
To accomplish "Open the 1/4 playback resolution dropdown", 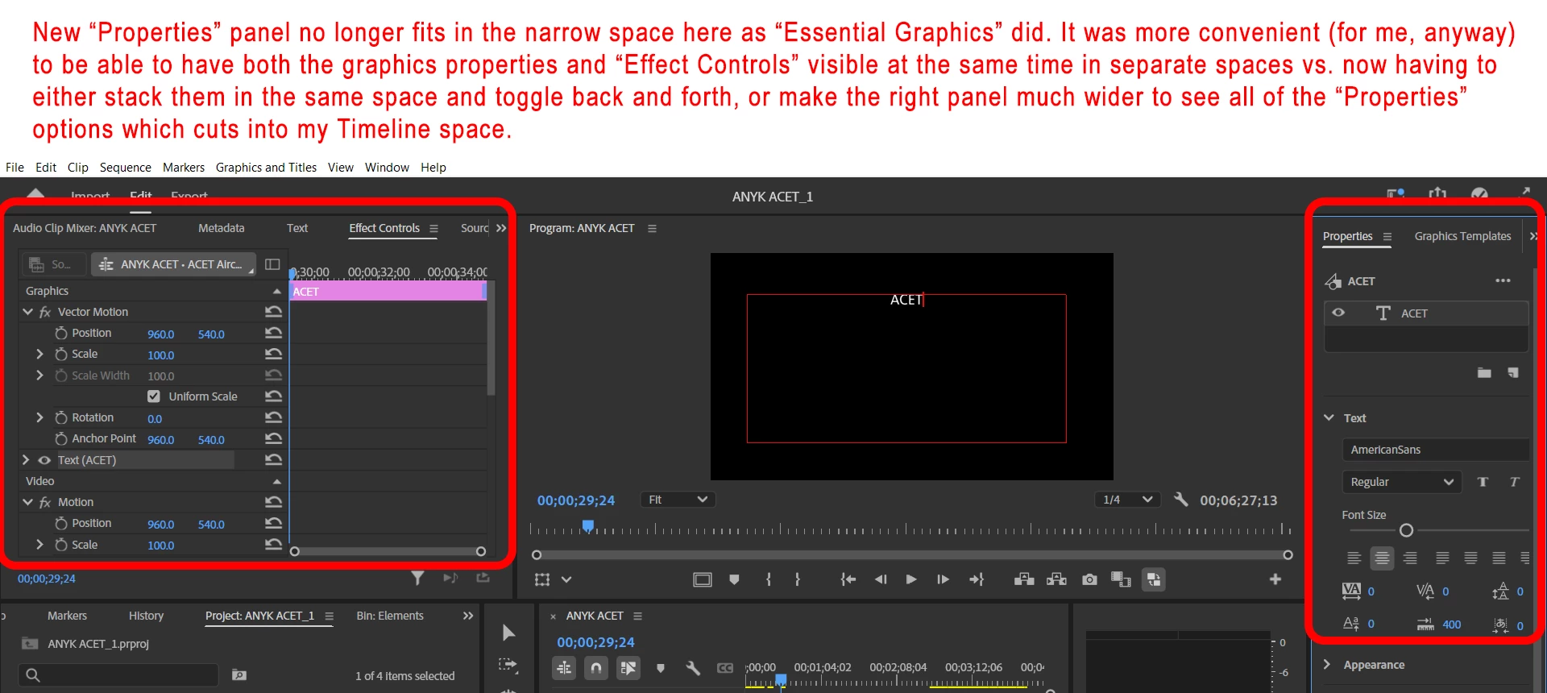I will (1126, 500).
